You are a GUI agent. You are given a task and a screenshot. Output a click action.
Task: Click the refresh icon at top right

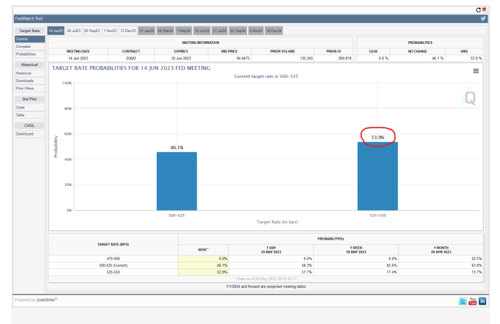coord(478,9)
